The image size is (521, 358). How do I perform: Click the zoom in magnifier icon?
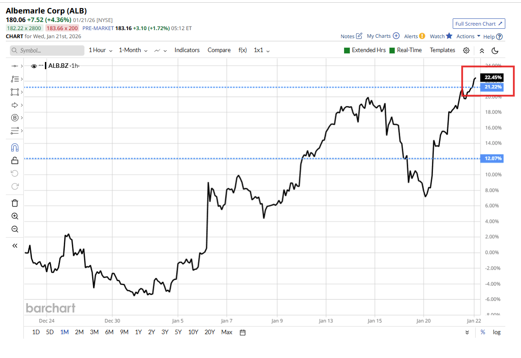pyautogui.click(x=14, y=216)
